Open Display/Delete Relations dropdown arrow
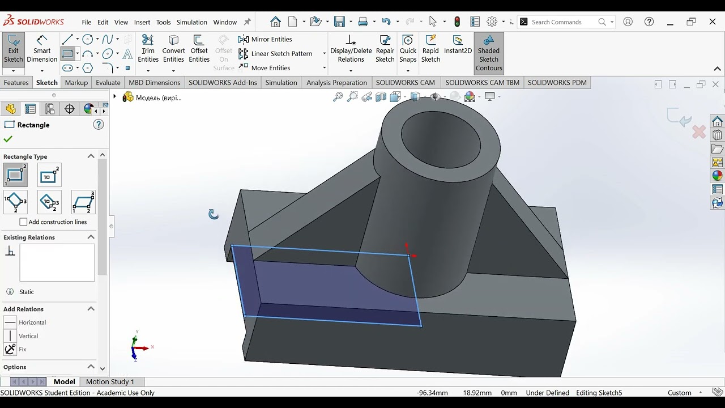 351,71
